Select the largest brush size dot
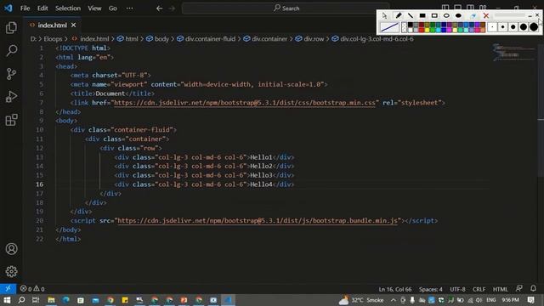The width and height of the screenshot is (544, 306). (534, 26)
